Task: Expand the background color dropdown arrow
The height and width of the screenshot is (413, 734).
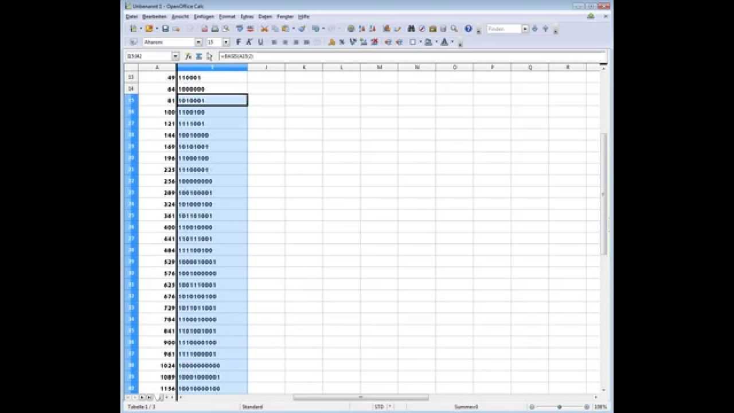Action: (x=436, y=42)
